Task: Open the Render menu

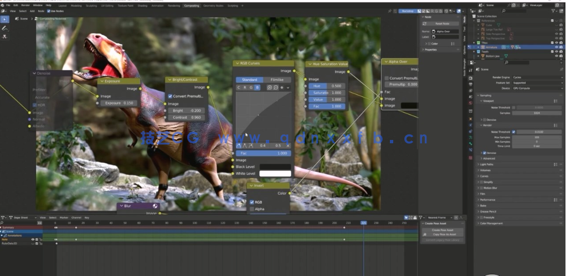Action: click(x=25, y=6)
